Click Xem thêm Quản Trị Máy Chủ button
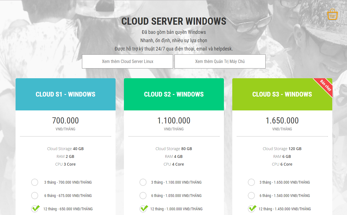This screenshot has width=347, height=215. click(220, 61)
